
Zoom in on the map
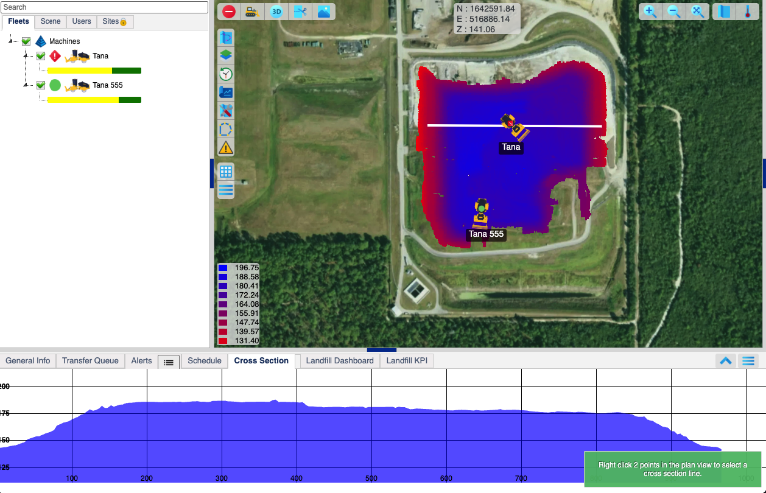pyautogui.click(x=650, y=12)
